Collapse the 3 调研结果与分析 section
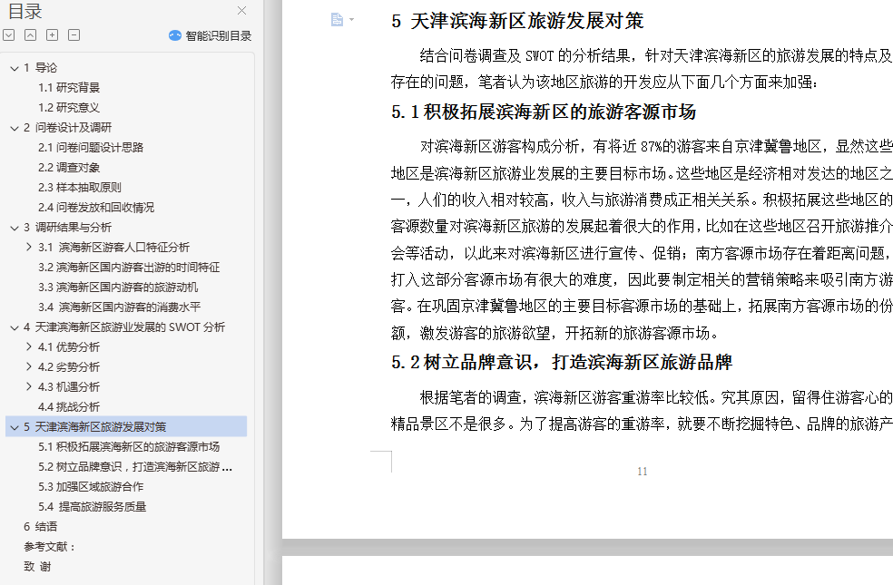 click(x=15, y=228)
